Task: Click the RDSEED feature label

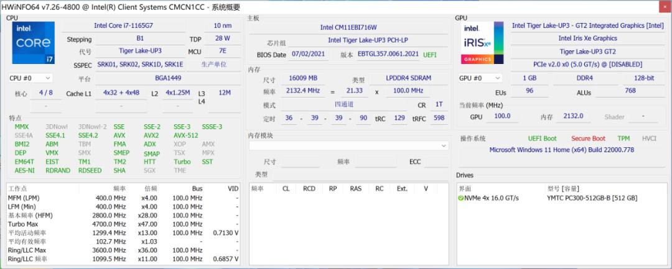Action: click(x=90, y=171)
